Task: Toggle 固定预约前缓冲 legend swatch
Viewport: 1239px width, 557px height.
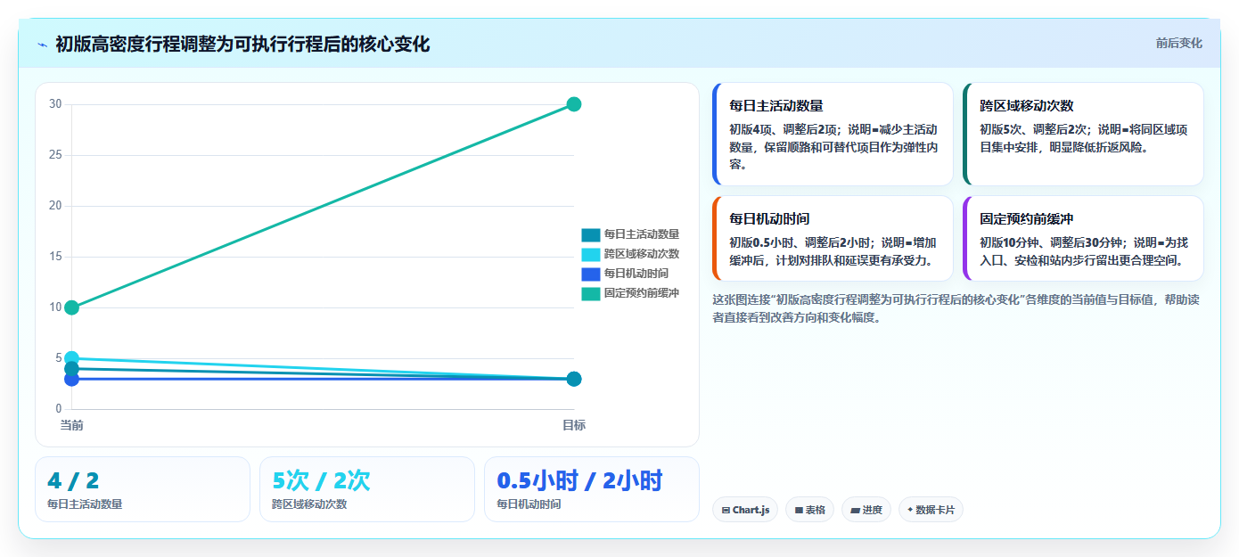Action: click(x=591, y=293)
